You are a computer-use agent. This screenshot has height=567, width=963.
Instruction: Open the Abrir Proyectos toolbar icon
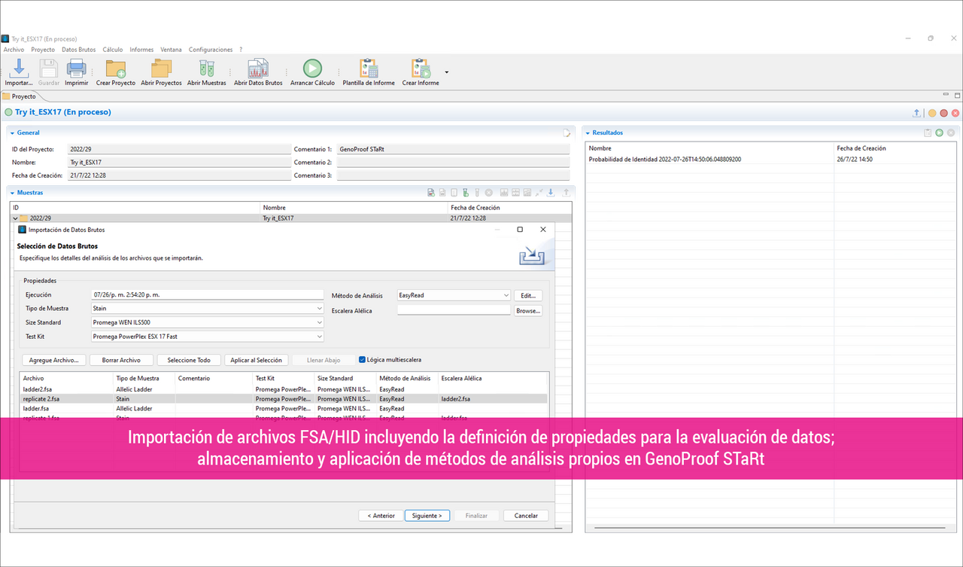pos(161,68)
